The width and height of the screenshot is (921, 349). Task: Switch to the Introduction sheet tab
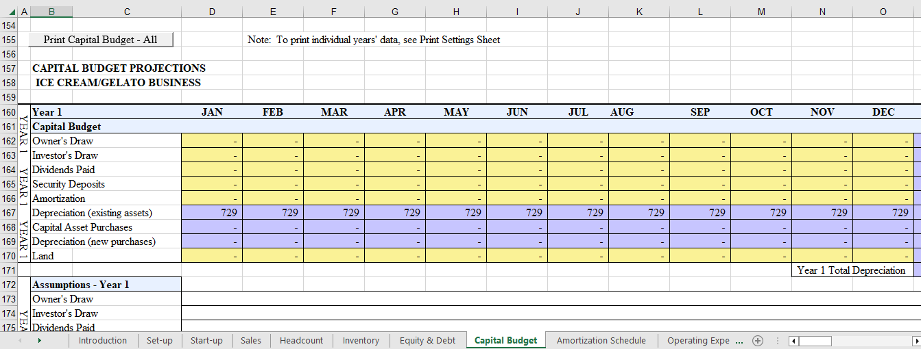[102, 341]
